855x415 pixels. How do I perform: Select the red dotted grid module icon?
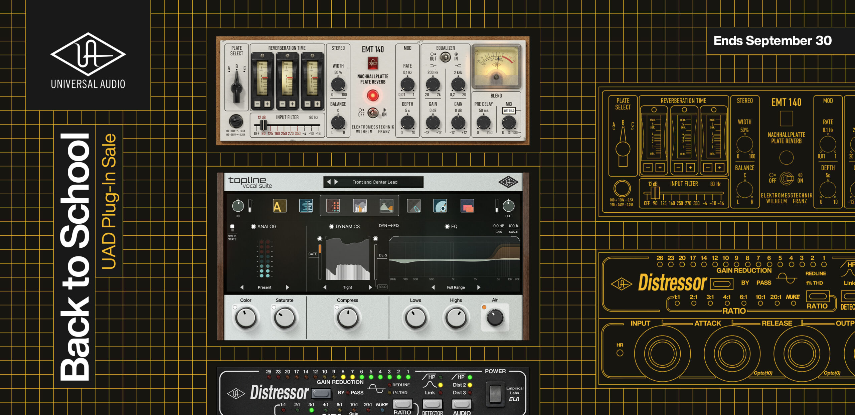pyautogui.click(x=333, y=206)
